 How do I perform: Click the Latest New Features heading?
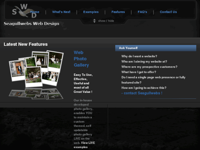coord(26,44)
